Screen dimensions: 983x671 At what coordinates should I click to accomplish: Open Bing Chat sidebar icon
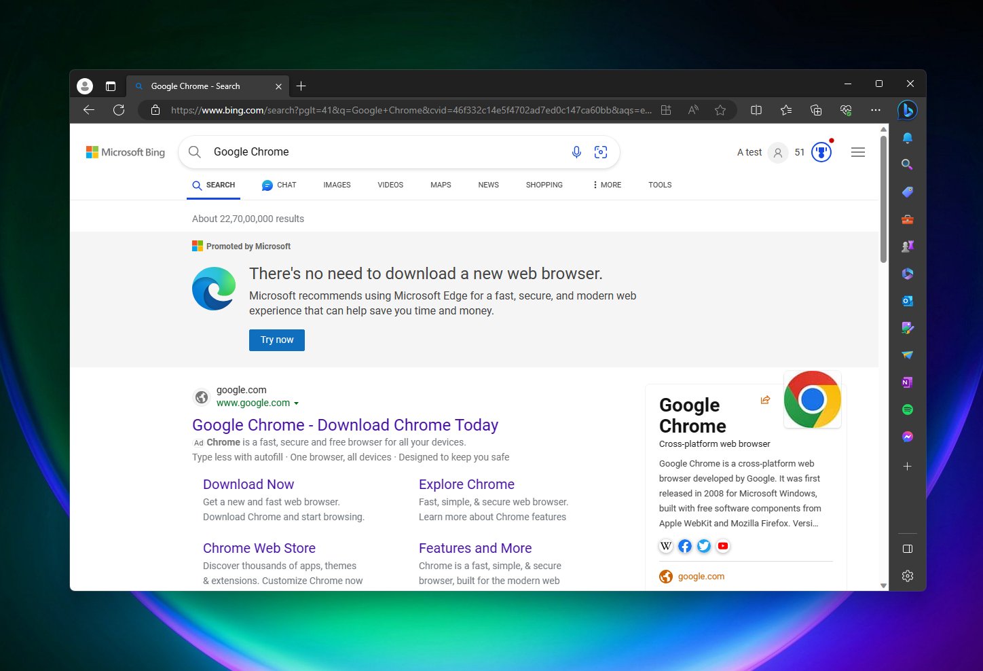[908, 110]
